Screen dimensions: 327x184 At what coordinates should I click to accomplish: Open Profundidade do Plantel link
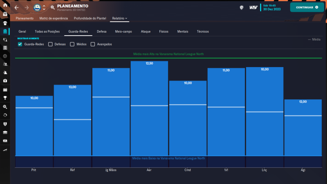point(91,18)
